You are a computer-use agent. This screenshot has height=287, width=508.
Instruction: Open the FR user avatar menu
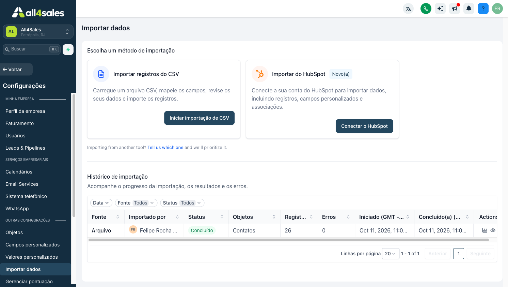point(497,9)
